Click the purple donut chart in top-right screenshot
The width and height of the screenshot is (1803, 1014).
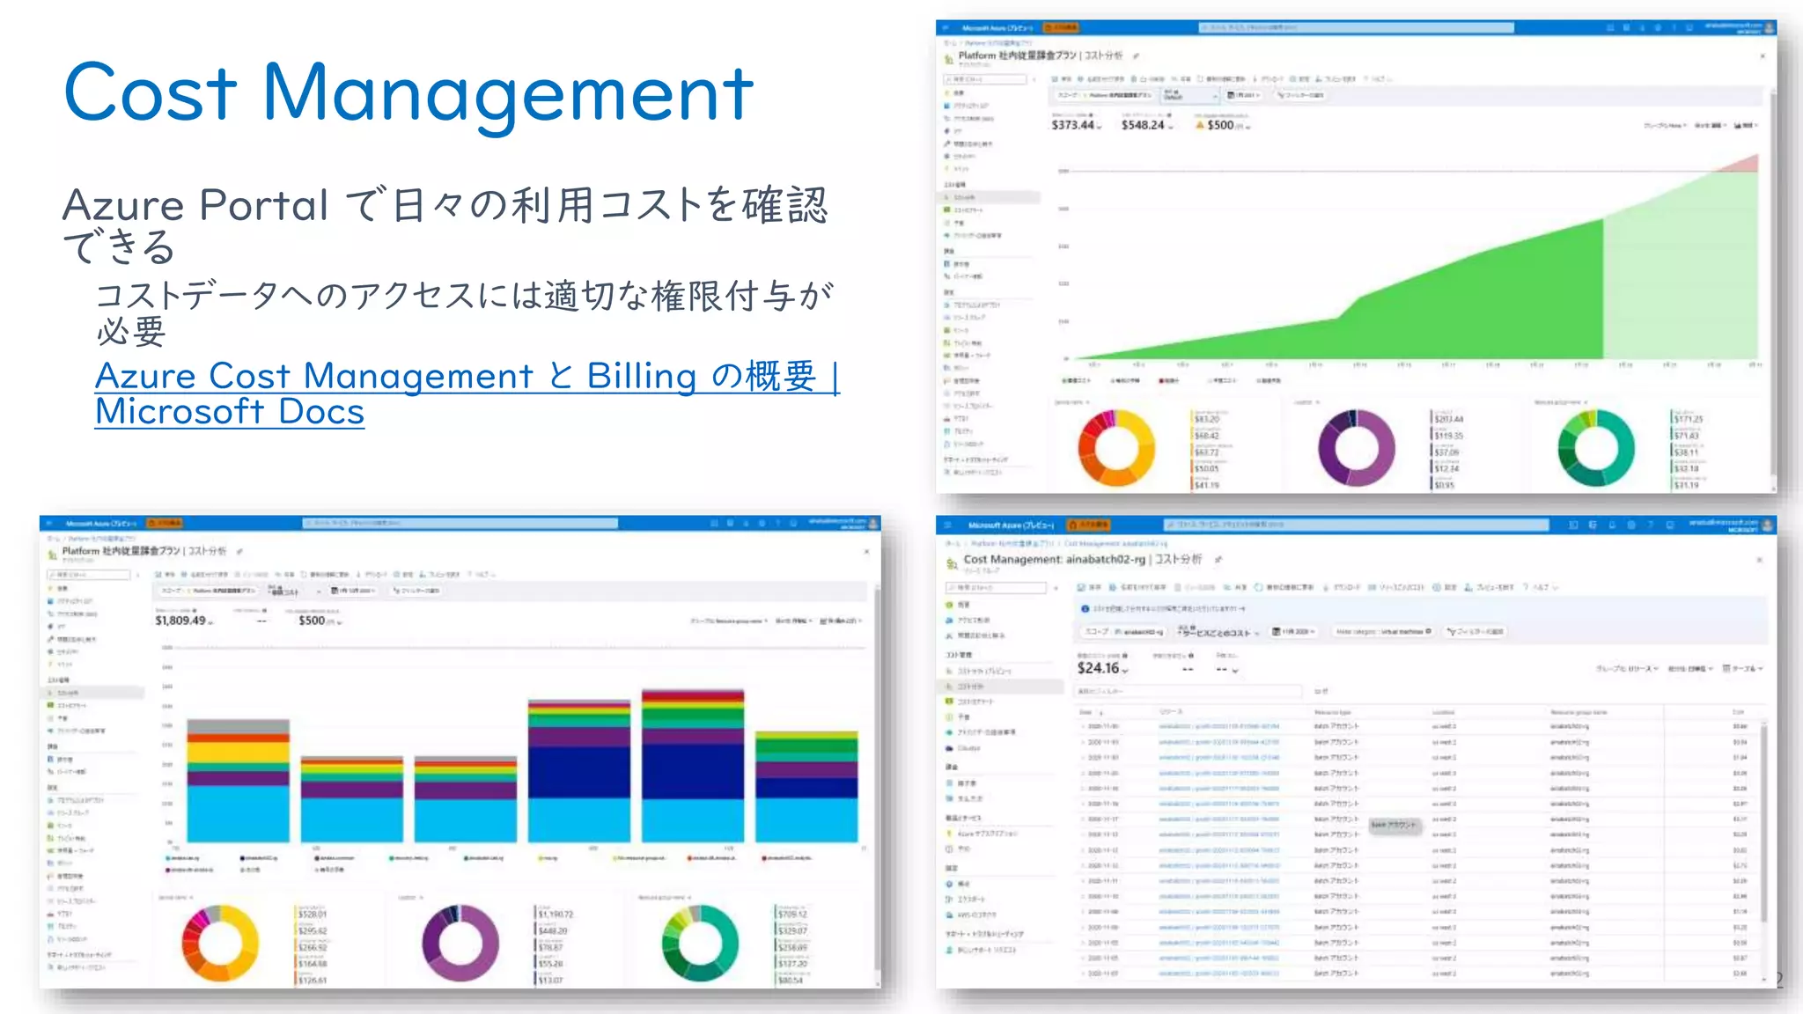click(x=1357, y=448)
